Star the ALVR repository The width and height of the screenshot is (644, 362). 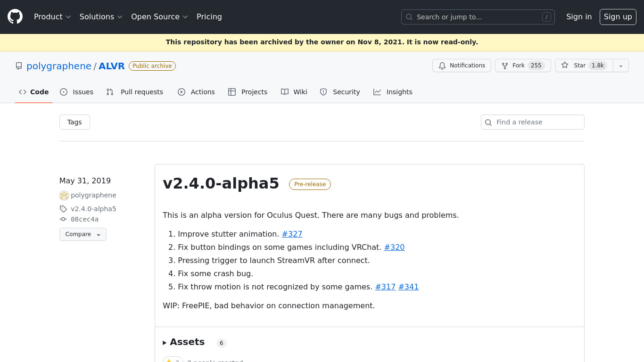click(584, 66)
